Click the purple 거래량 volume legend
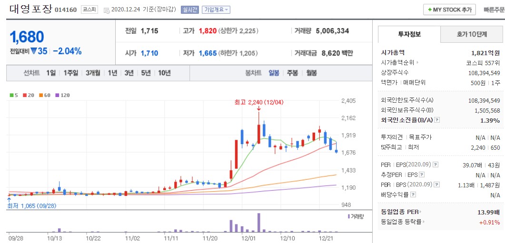Viewport: 505px width, 243px height. [355, 217]
